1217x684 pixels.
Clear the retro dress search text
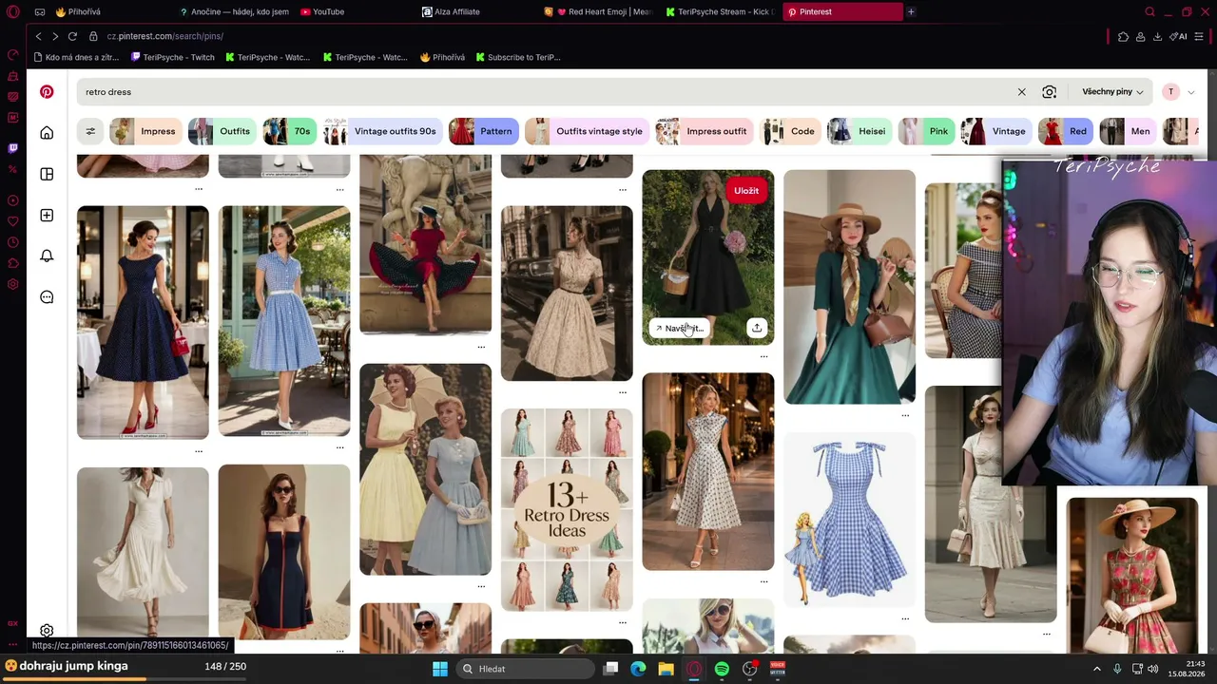tap(1022, 92)
